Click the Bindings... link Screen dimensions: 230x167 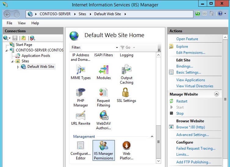(185, 66)
